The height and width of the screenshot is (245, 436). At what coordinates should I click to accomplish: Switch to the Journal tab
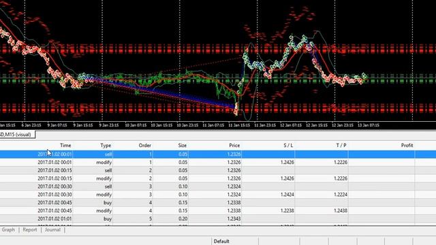(x=52, y=230)
